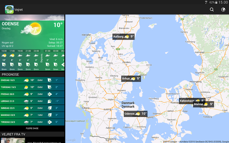Viewport: 229px width, 143px height.
Task: Tap the 19:00 hourly weather icon
Action: (x=20, y=55)
